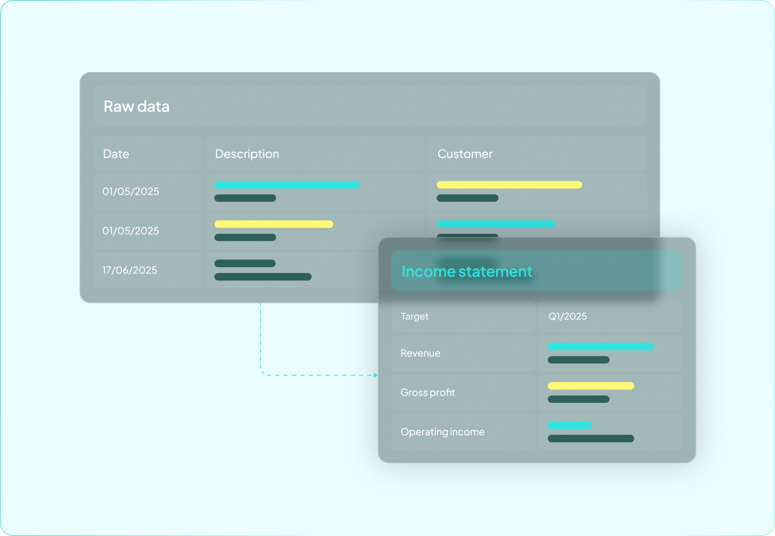The width and height of the screenshot is (775, 536).
Task: Click the Q1/2025 value cell for Operating income
Action: 610,432
